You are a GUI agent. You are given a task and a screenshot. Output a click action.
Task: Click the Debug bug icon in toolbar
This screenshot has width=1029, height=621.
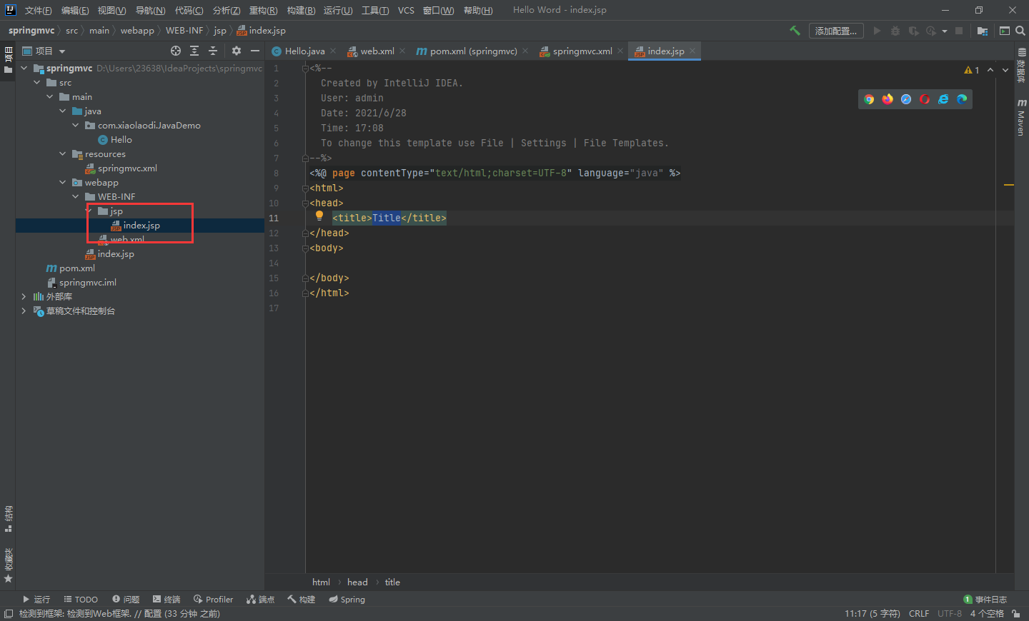pos(895,31)
